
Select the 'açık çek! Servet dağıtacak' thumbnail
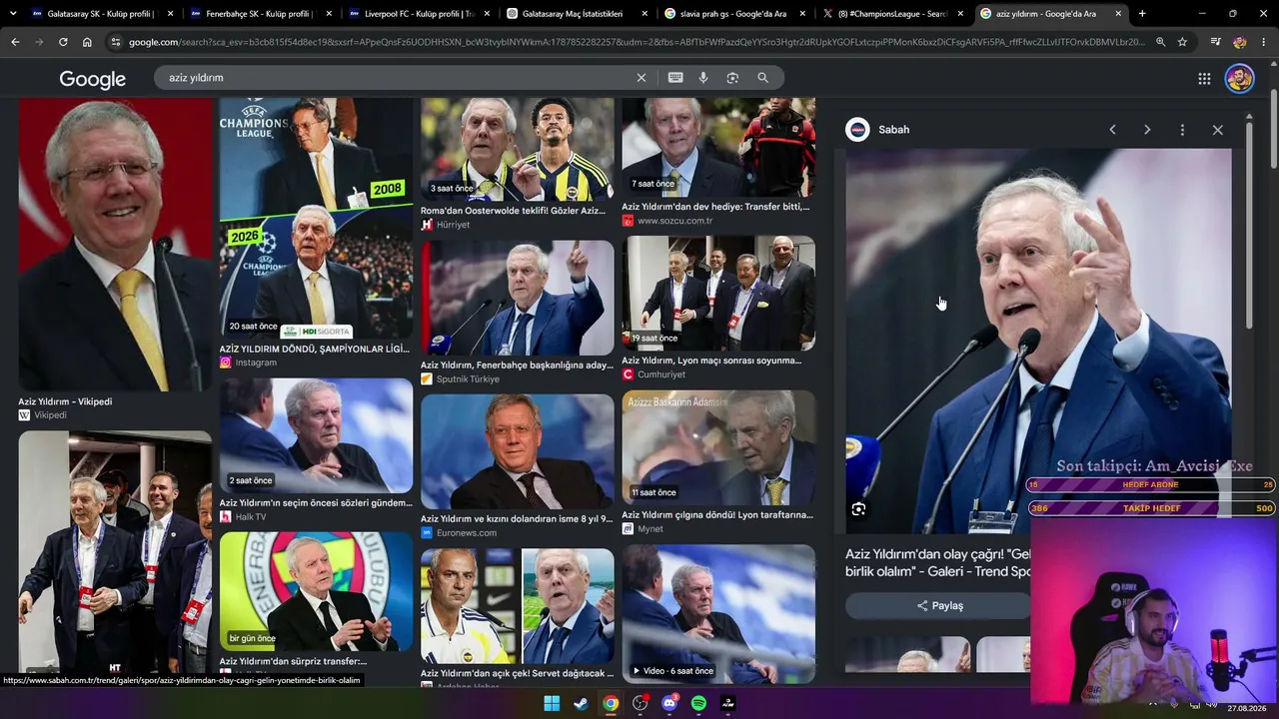[518, 606]
